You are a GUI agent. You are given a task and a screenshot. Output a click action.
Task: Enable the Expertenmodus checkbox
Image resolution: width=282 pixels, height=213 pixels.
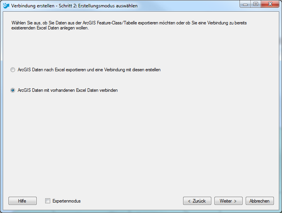click(x=48, y=201)
